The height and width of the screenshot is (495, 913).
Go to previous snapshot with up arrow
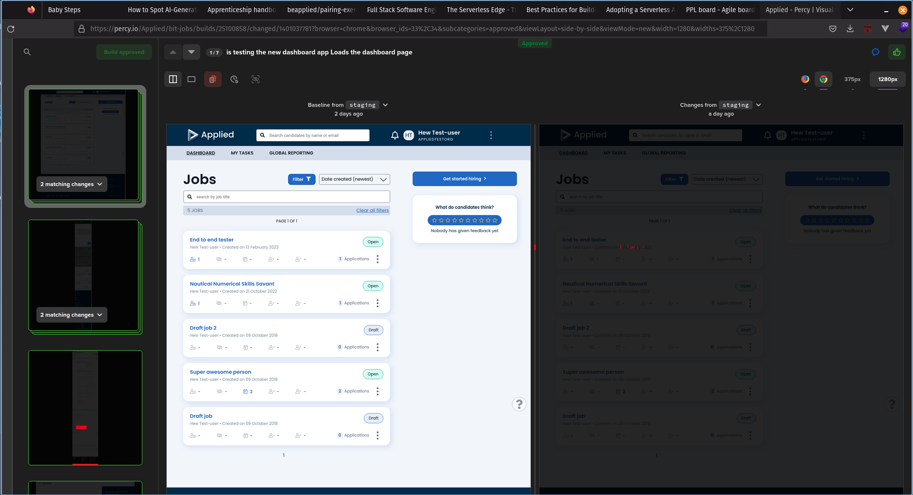(x=173, y=52)
